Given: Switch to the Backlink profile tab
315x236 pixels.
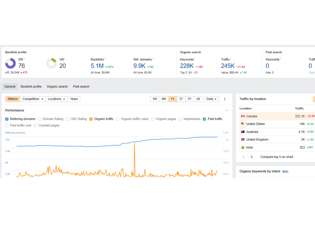Looking at the screenshot, I should [x=31, y=87].
